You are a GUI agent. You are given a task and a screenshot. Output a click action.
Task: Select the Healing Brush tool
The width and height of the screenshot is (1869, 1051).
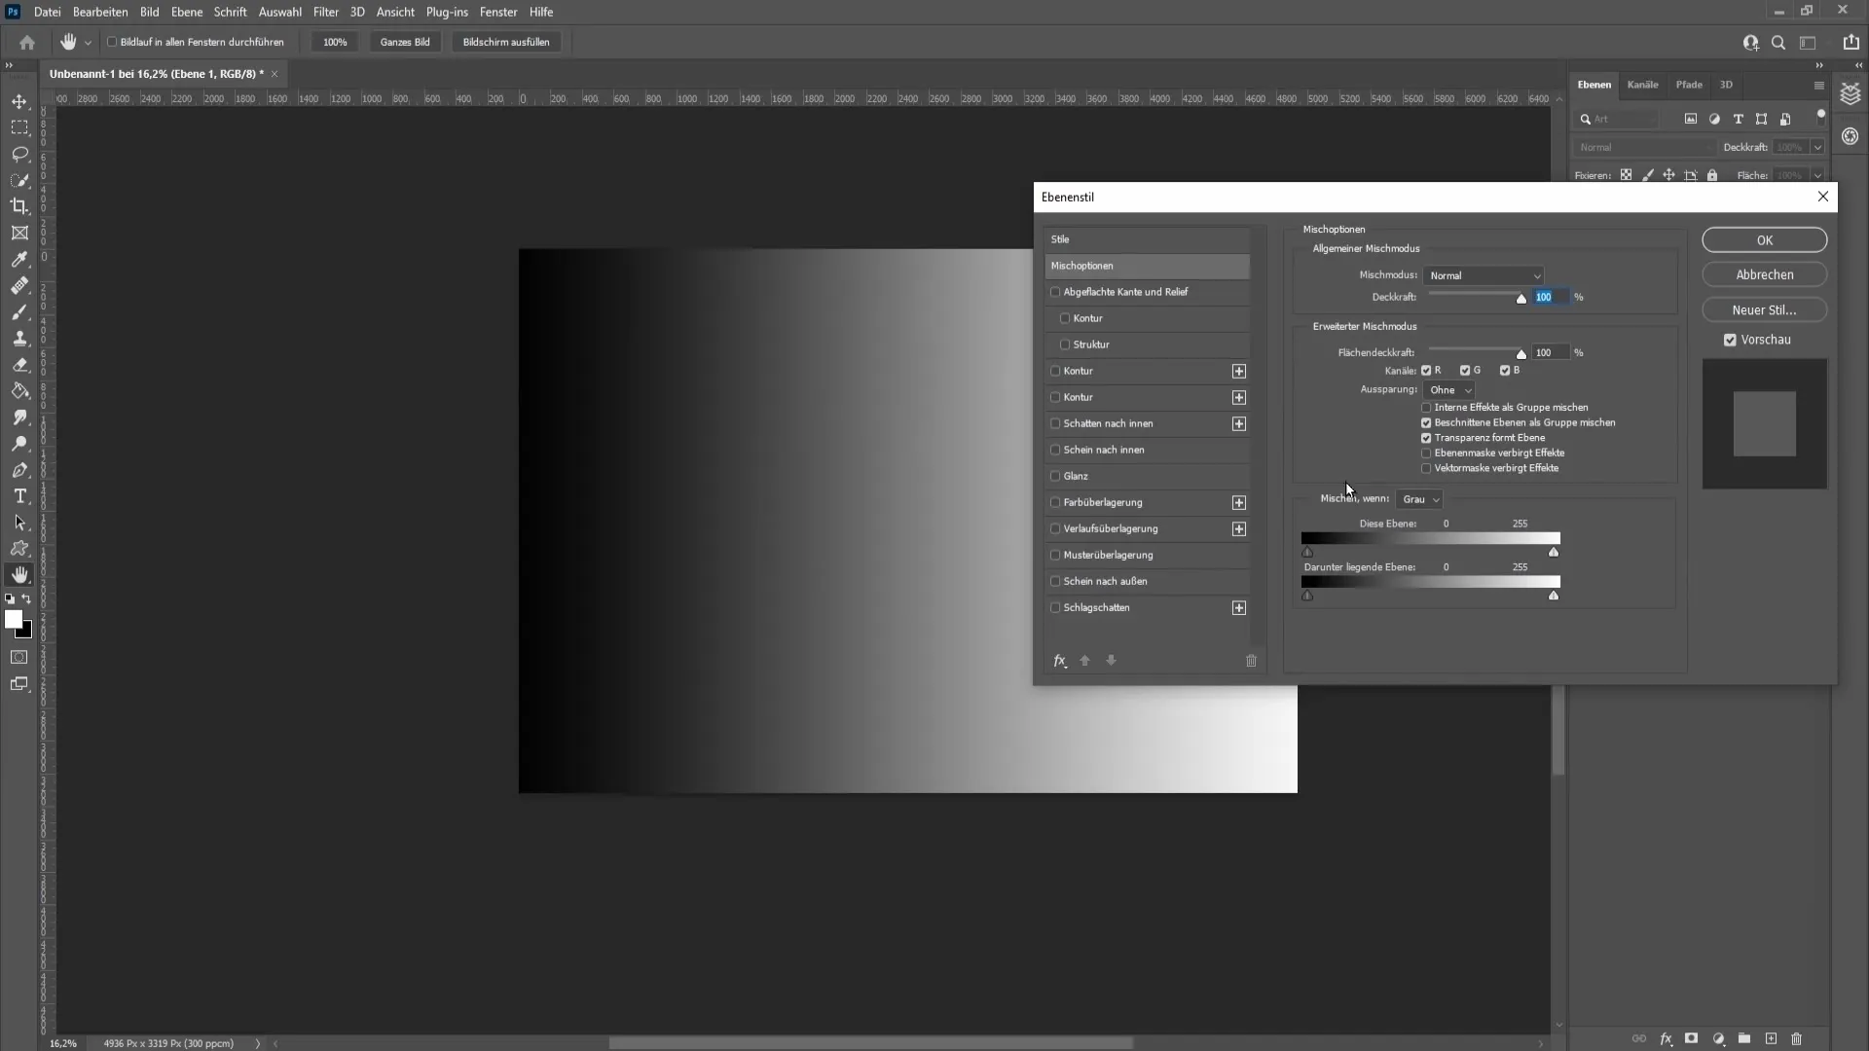point(19,285)
